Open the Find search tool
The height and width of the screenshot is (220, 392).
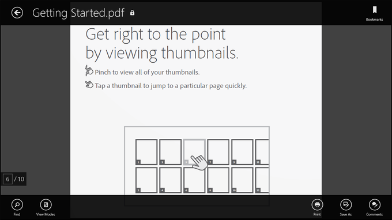pyautogui.click(x=17, y=207)
